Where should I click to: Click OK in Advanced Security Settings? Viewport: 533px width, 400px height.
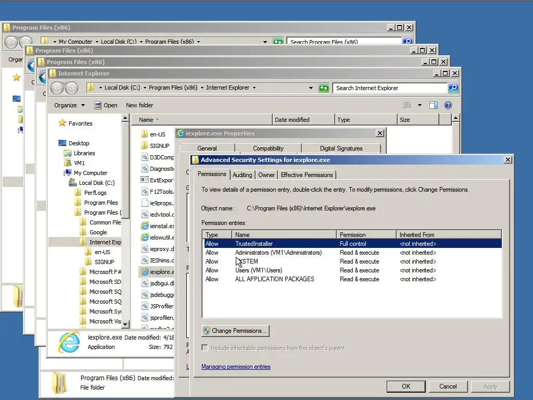click(x=406, y=386)
